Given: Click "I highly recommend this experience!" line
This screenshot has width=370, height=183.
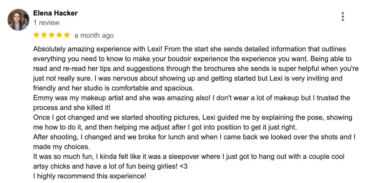Looking at the screenshot, I should pyautogui.click(x=90, y=176).
